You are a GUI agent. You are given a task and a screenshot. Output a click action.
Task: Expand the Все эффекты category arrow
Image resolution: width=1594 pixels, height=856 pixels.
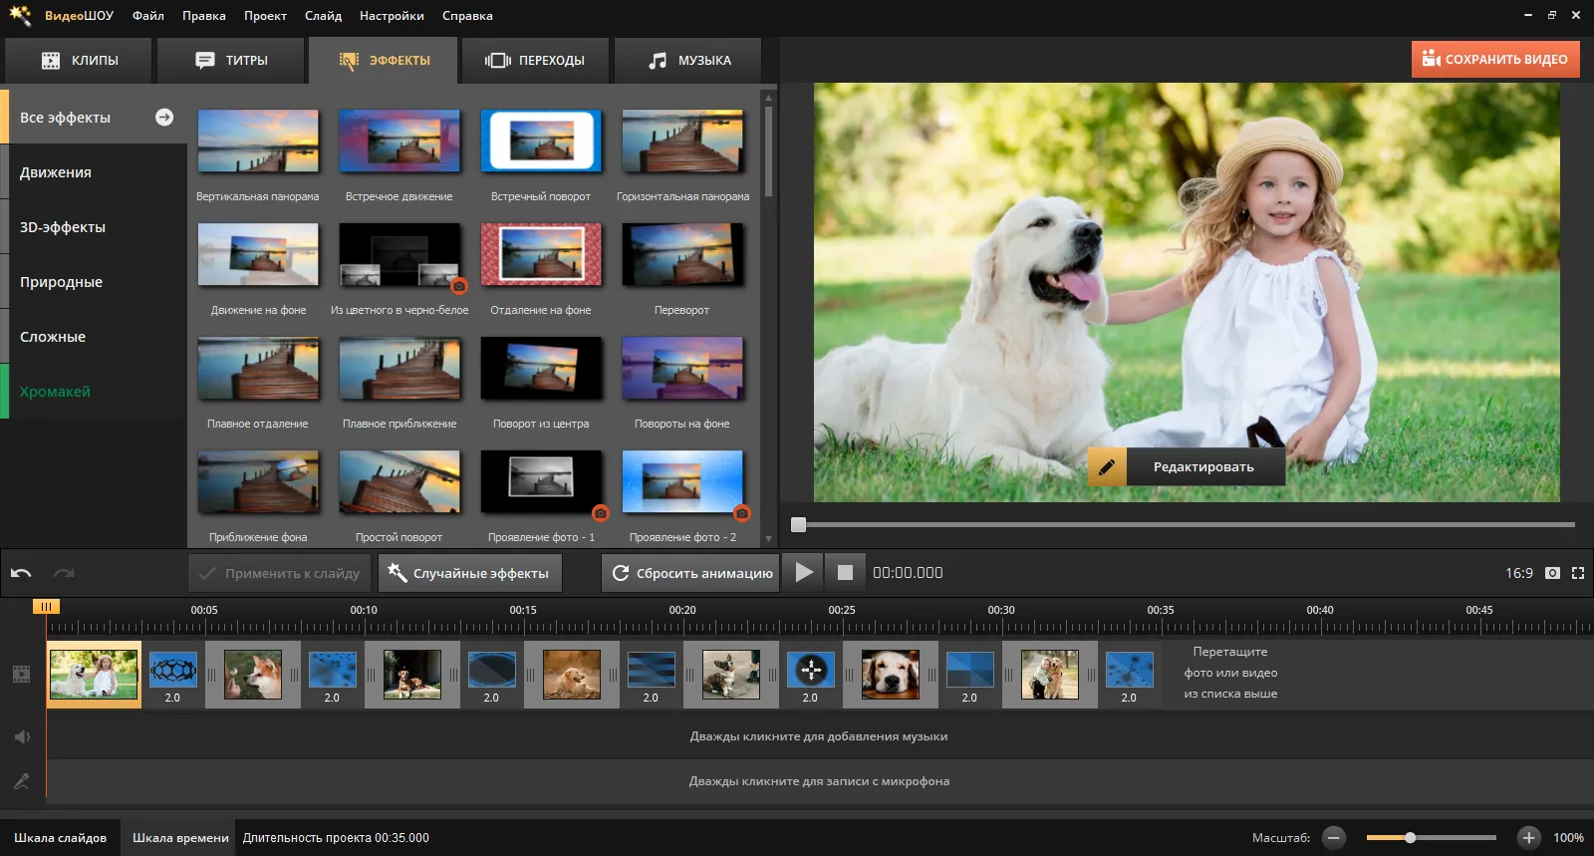pyautogui.click(x=164, y=118)
